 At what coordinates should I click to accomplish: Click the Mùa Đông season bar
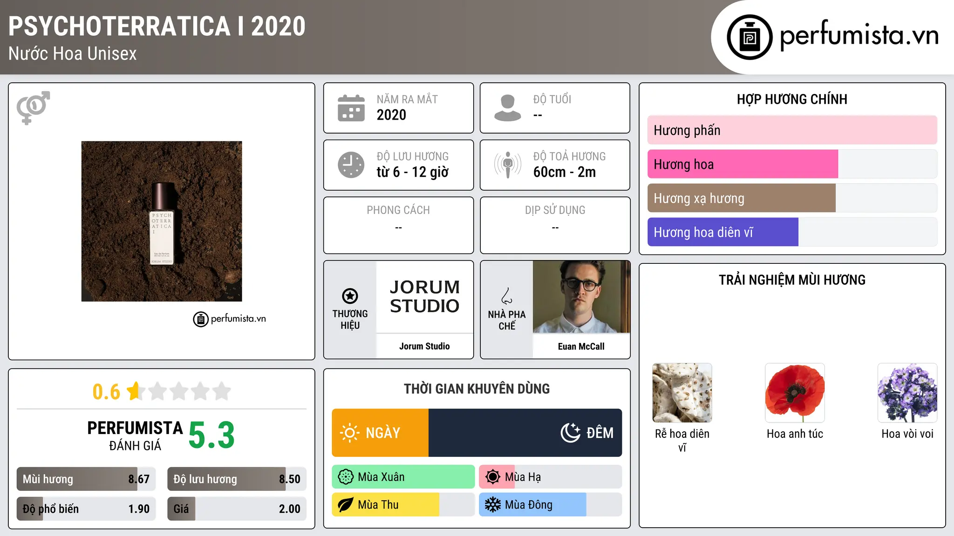pos(551,505)
